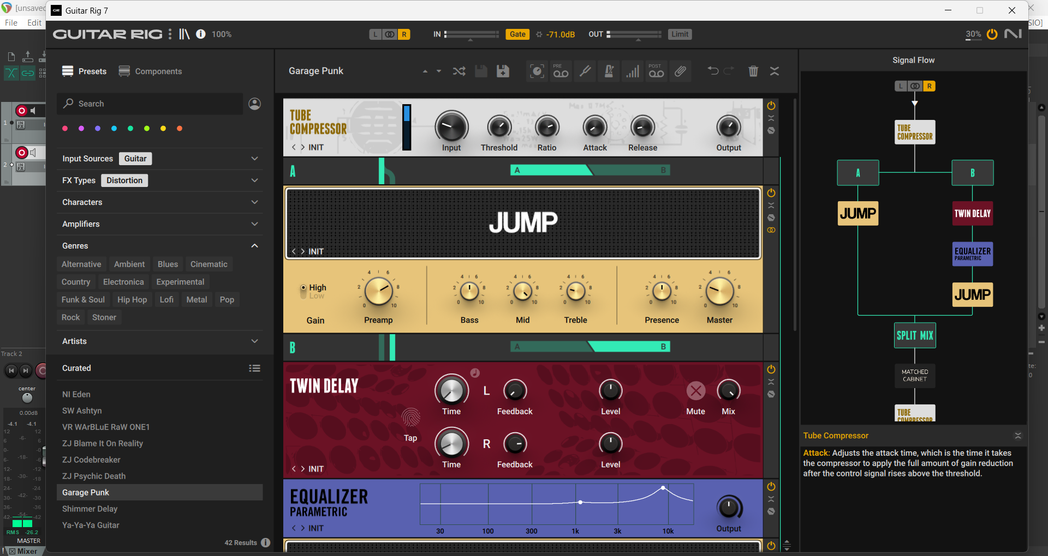
Task: Filter by the Blues genre tag
Action: pyautogui.click(x=168, y=264)
